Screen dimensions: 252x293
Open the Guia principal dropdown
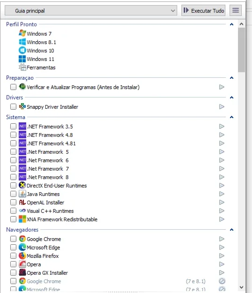point(91,10)
